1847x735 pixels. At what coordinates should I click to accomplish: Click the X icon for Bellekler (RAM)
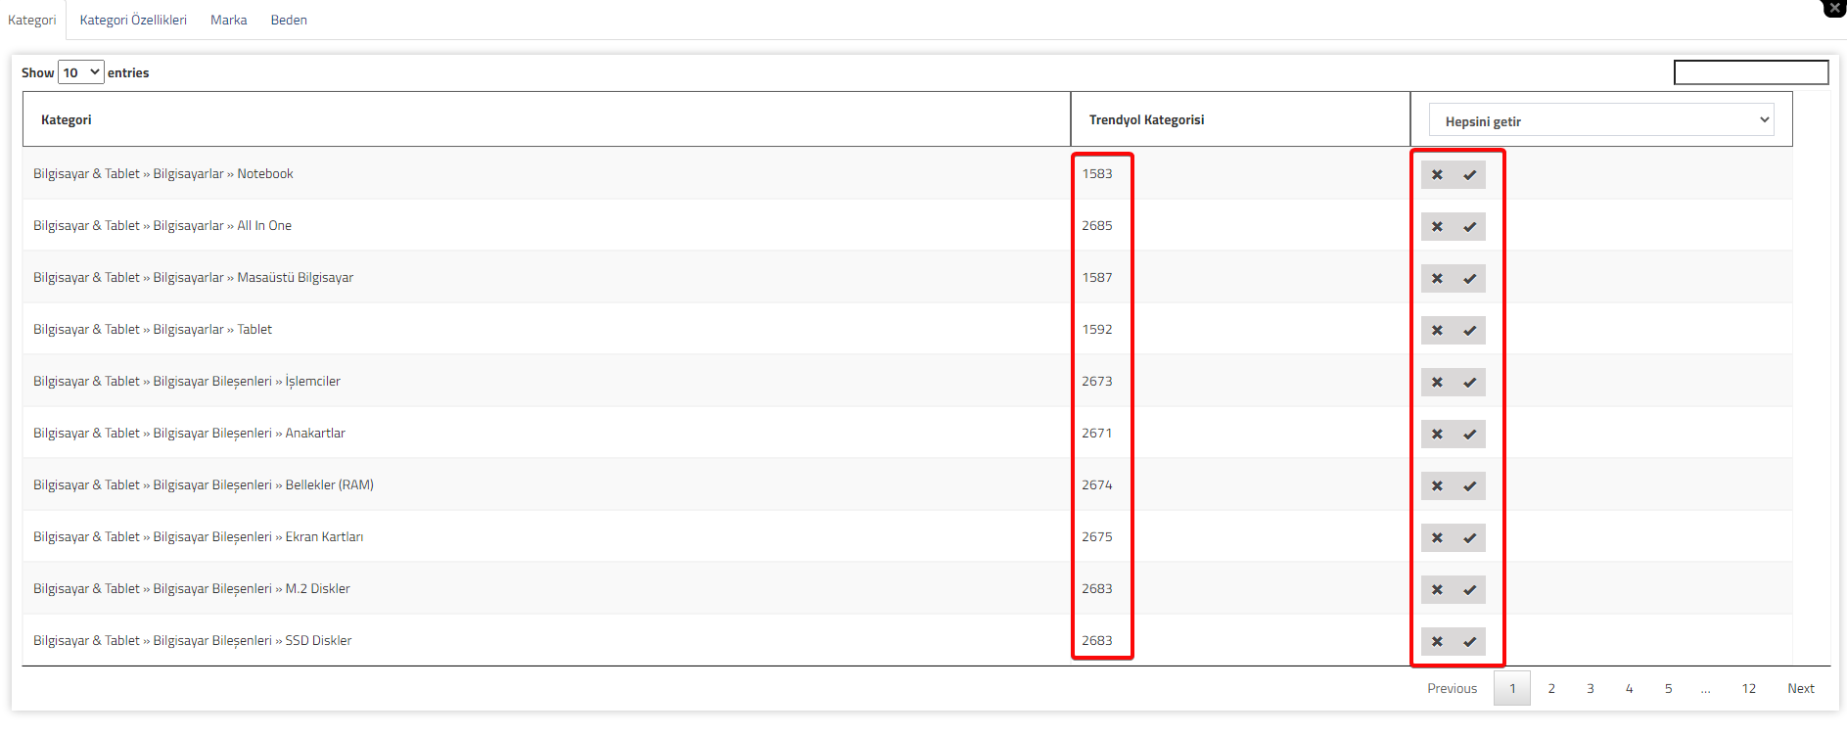coord(1437,486)
